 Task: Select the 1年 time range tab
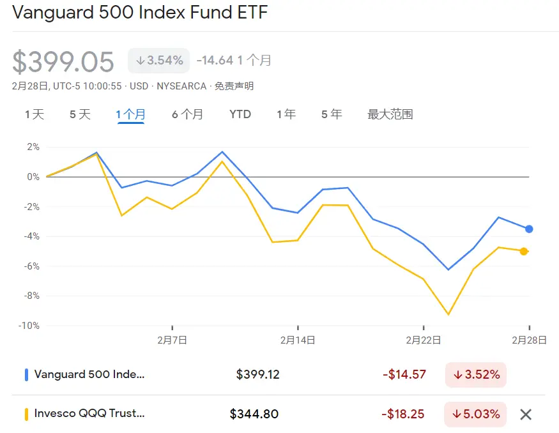coord(286,114)
